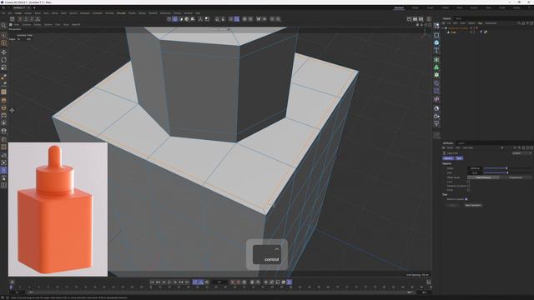Select the Subdivision Surface object
The height and width of the screenshot is (300, 534).
pos(458,28)
